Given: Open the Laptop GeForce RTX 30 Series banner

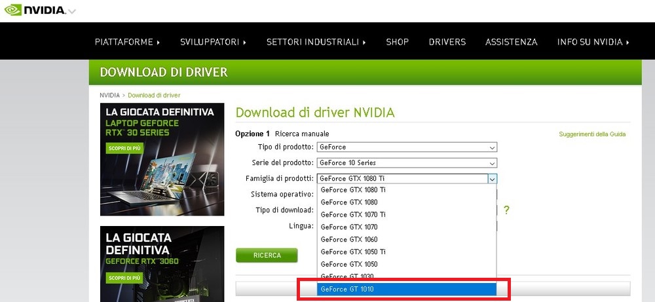Looking at the screenshot, I should 162,159.
